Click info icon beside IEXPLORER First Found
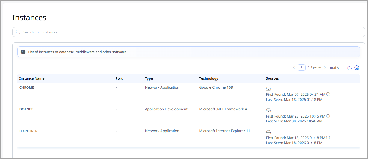Image resolution: width=368 pixels, height=159 pixels. pyautogui.click(x=328, y=138)
